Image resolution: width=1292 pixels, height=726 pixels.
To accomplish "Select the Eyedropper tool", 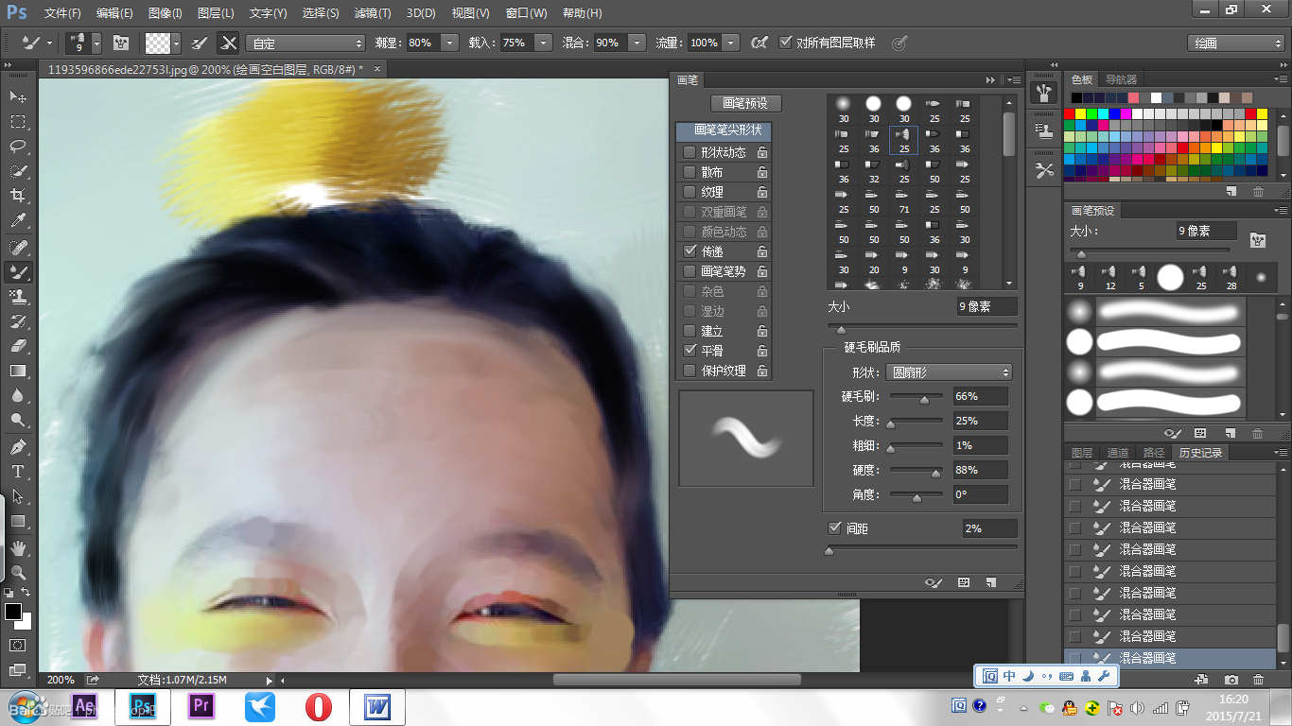I will click(18, 221).
